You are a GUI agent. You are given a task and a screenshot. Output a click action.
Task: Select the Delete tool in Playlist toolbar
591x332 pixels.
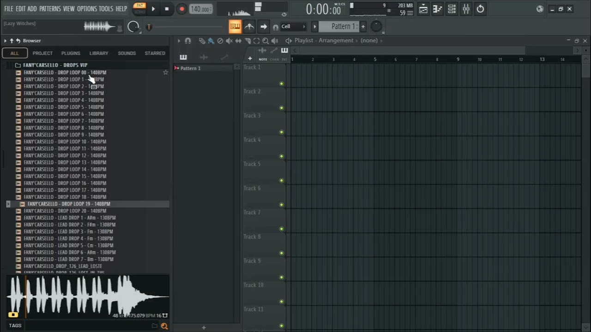tap(220, 41)
